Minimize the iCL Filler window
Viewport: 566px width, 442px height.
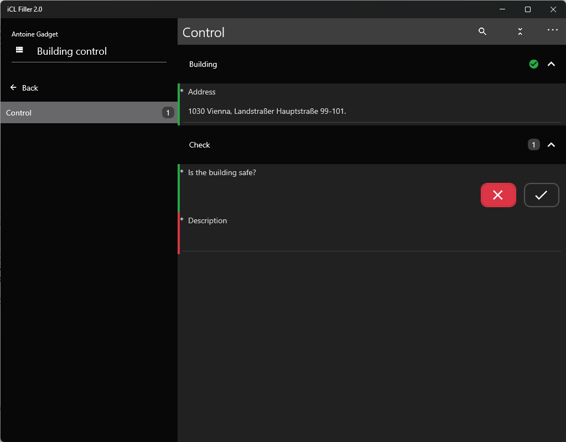(x=502, y=9)
